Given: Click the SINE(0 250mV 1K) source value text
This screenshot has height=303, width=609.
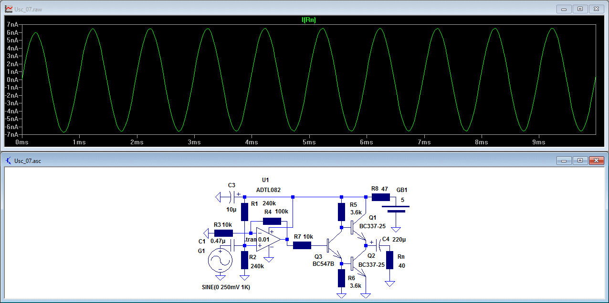Looking at the screenshot, I should pos(226,287).
